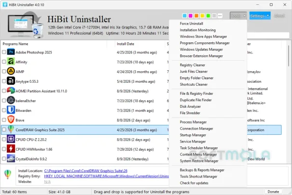This screenshot has height=195, width=292.
Task: Pick the green theme color swatch
Action: click(208, 16)
